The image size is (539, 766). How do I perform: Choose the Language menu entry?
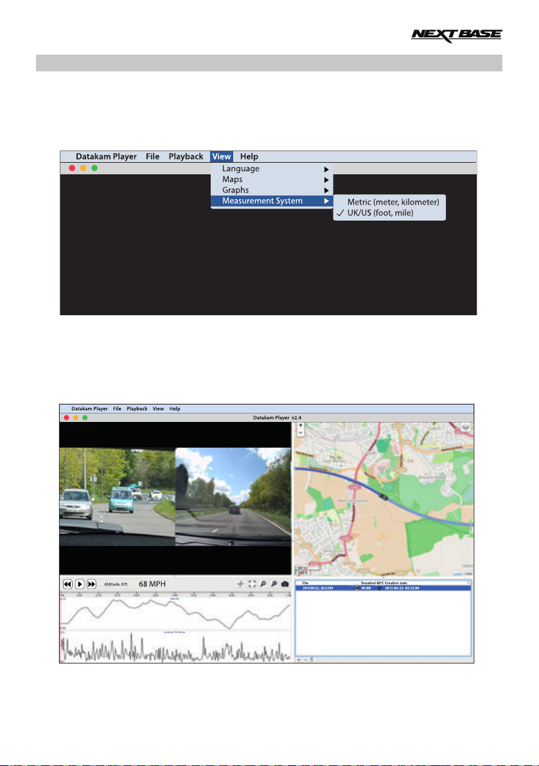coord(272,169)
